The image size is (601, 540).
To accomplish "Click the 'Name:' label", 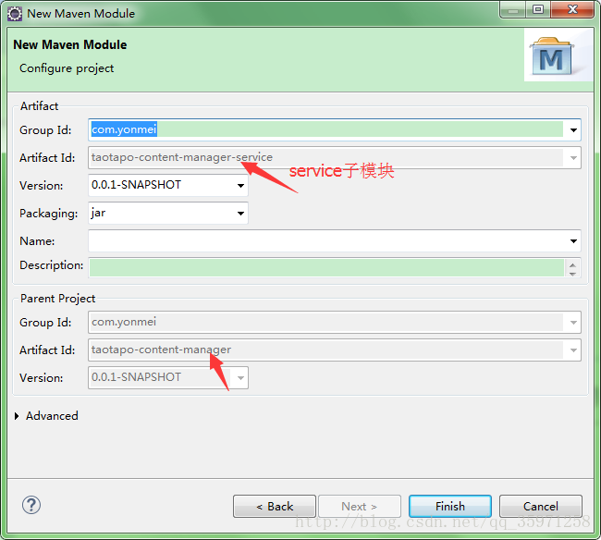I will pos(37,241).
